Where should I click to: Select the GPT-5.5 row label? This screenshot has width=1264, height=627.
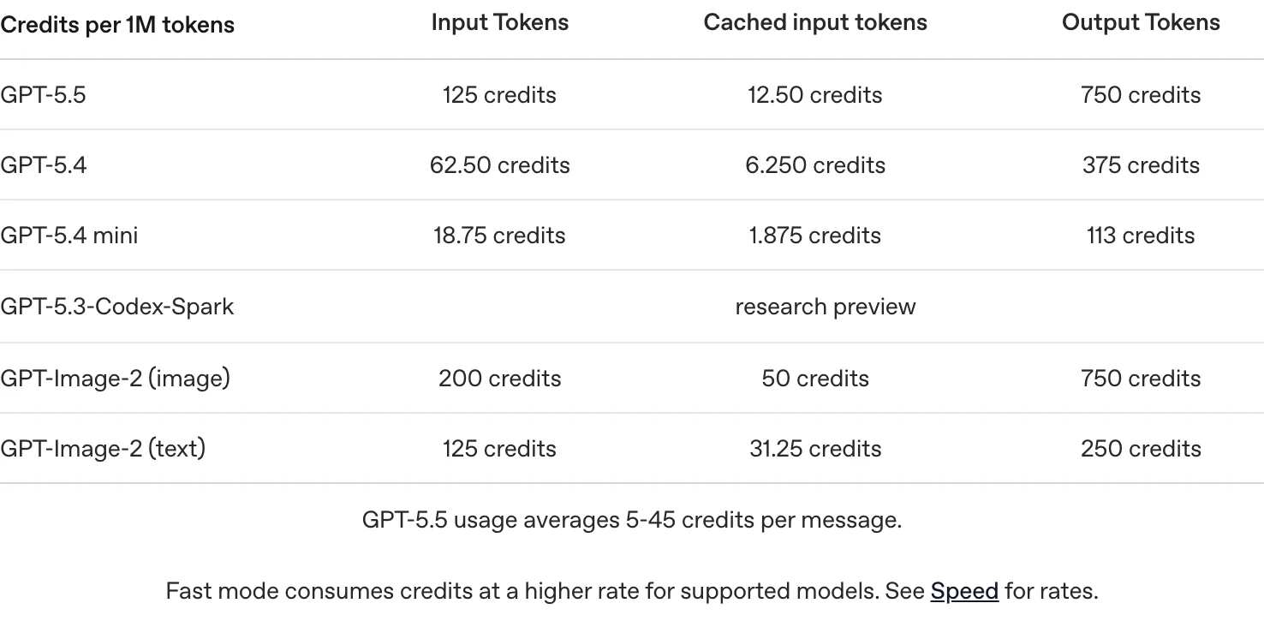pyautogui.click(x=43, y=95)
